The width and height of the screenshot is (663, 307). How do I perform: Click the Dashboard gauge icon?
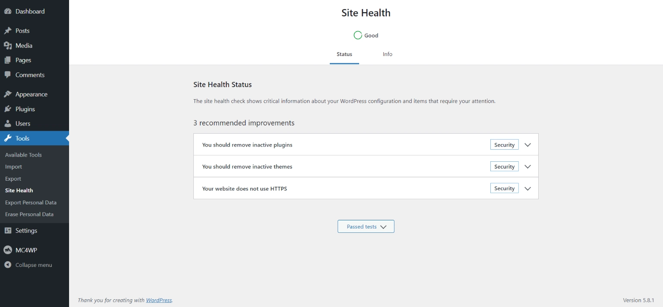point(8,11)
